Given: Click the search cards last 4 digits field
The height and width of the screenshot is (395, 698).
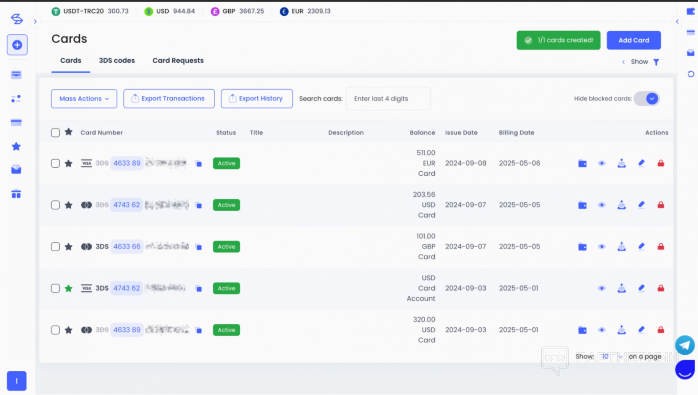Looking at the screenshot, I should (388, 99).
